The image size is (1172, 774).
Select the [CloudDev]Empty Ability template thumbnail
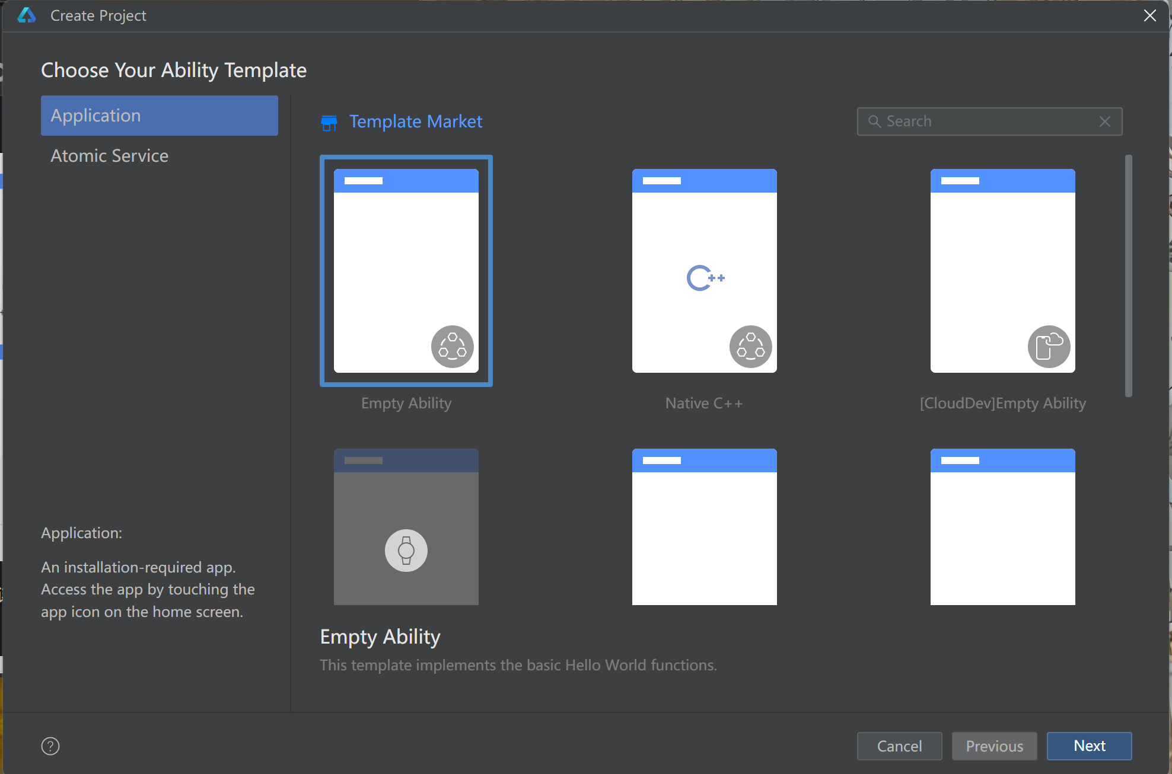pos(1003,271)
